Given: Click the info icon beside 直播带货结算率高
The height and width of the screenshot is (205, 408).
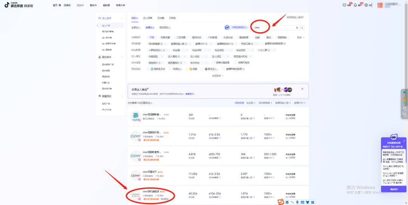Looking at the screenshot, I should (285, 44).
